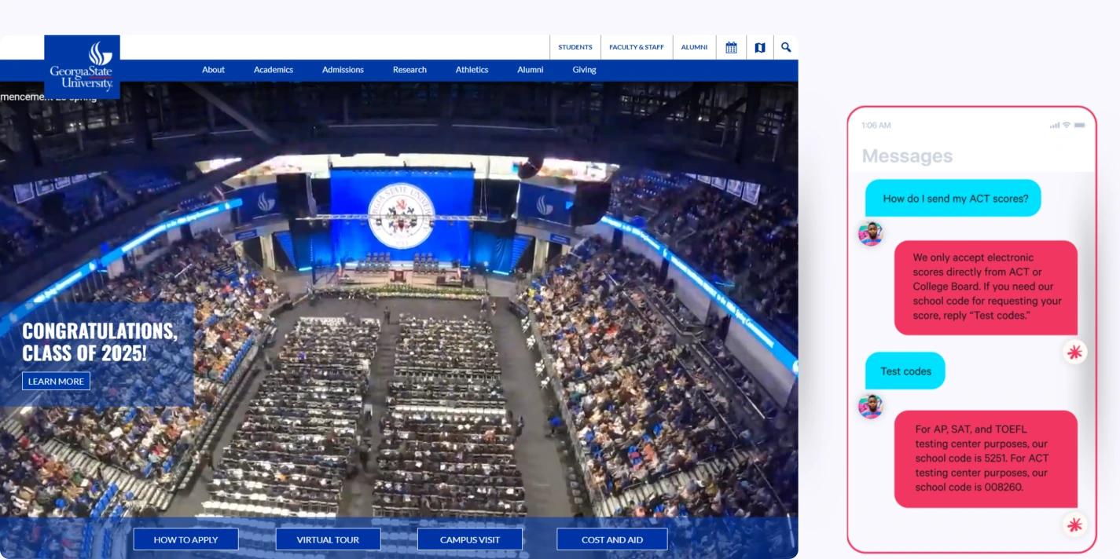Open the Admissions navigation dropdown
1120x559 pixels.
tap(343, 70)
